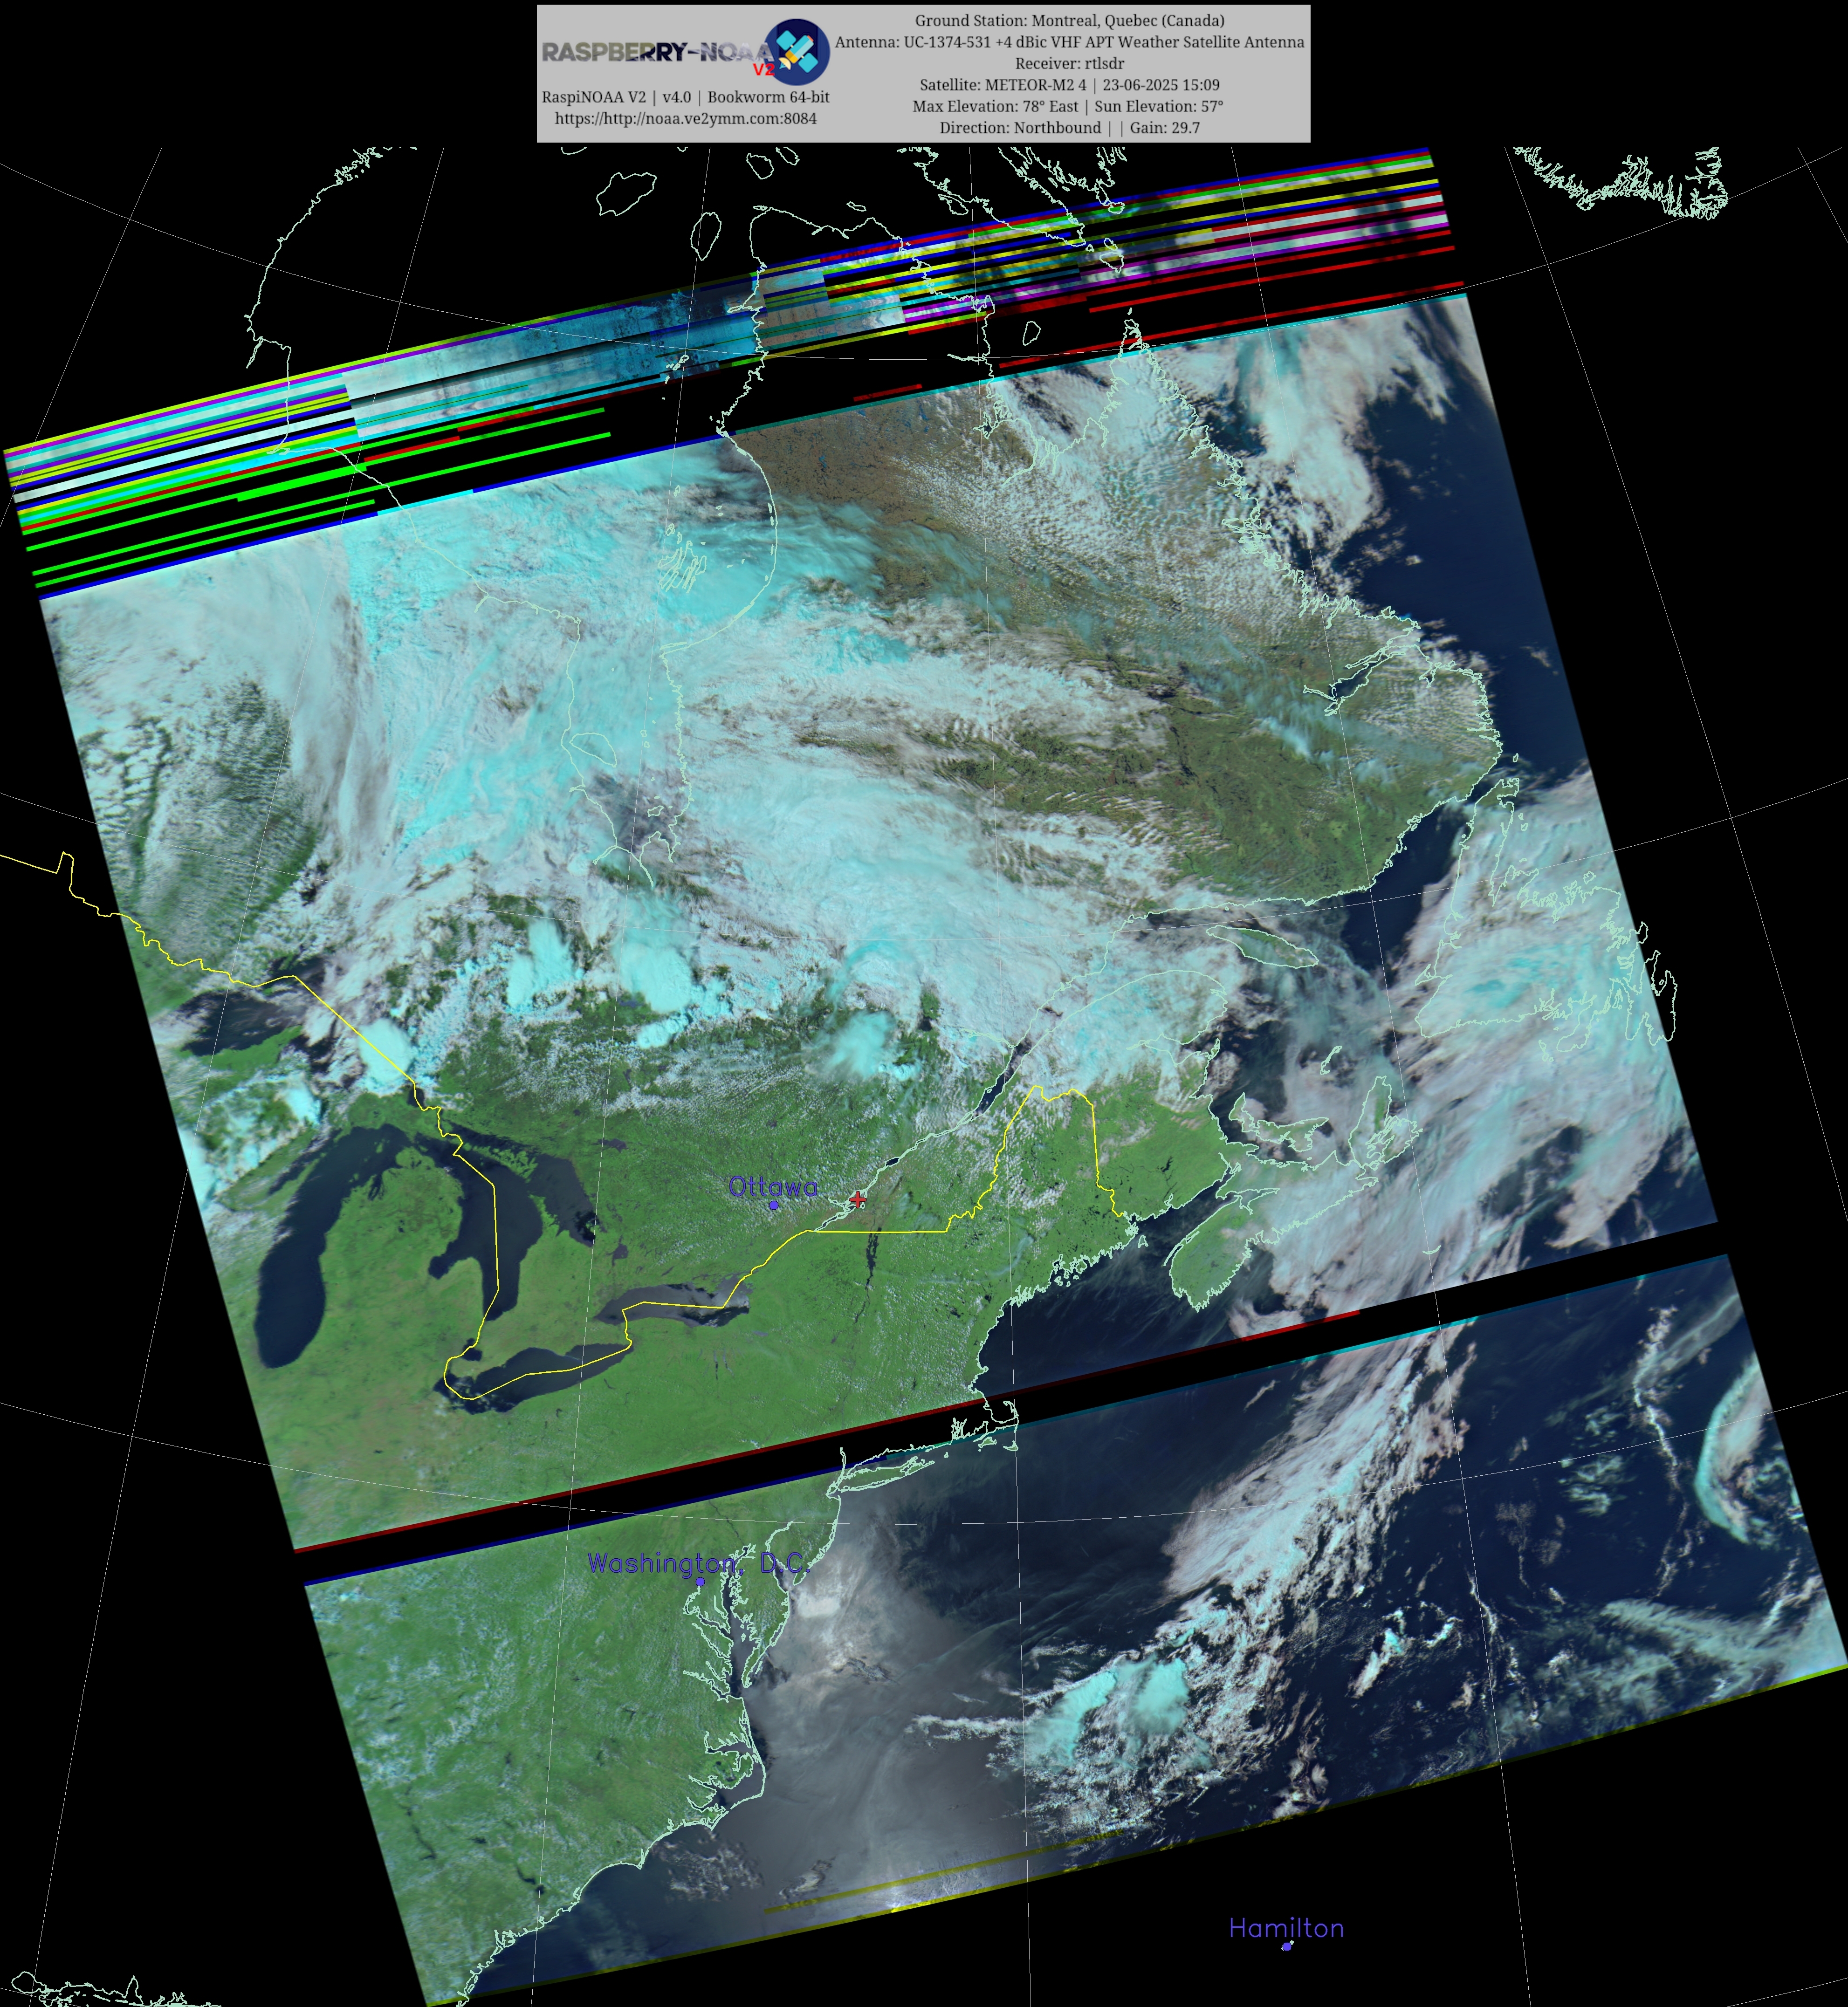Click the 'Satellite: METEOR-M2 4' line
Viewport: 1848px width, 2007px height.
click(x=1069, y=85)
